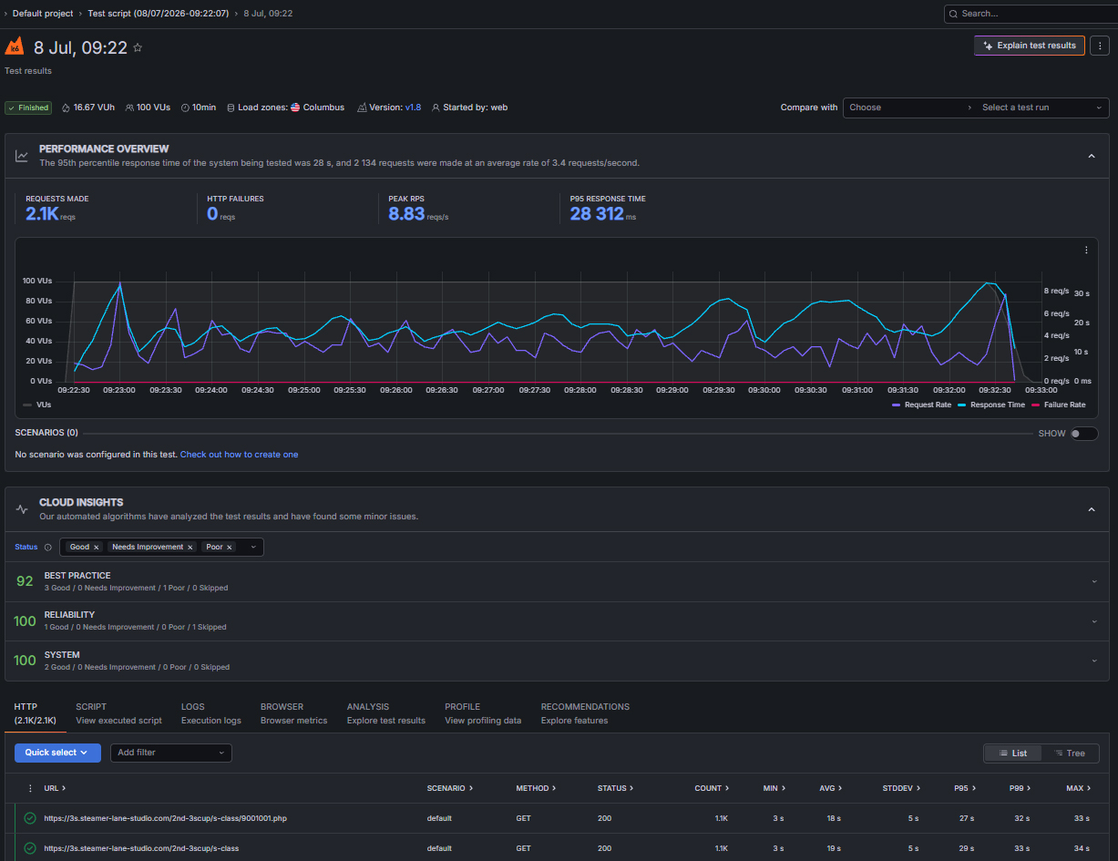Click the Status info icon
Viewport: 1118px width, 861px height.
point(48,548)
